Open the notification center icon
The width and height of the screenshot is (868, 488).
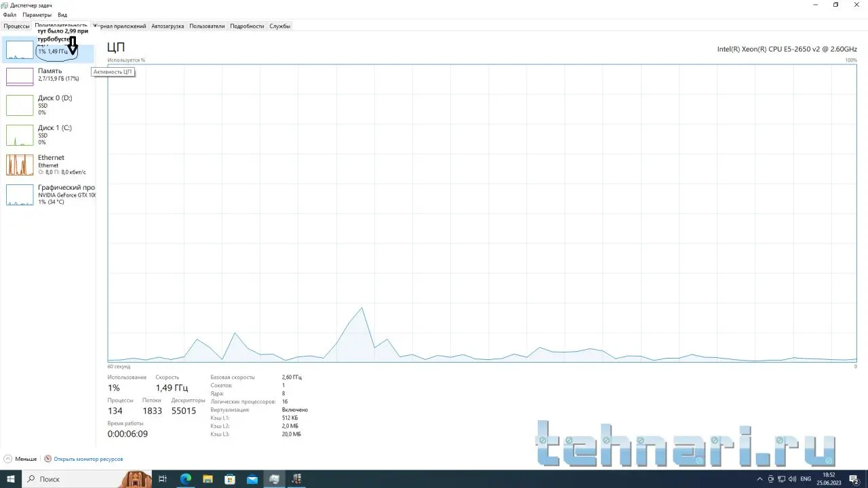click(x=854, y=479)
